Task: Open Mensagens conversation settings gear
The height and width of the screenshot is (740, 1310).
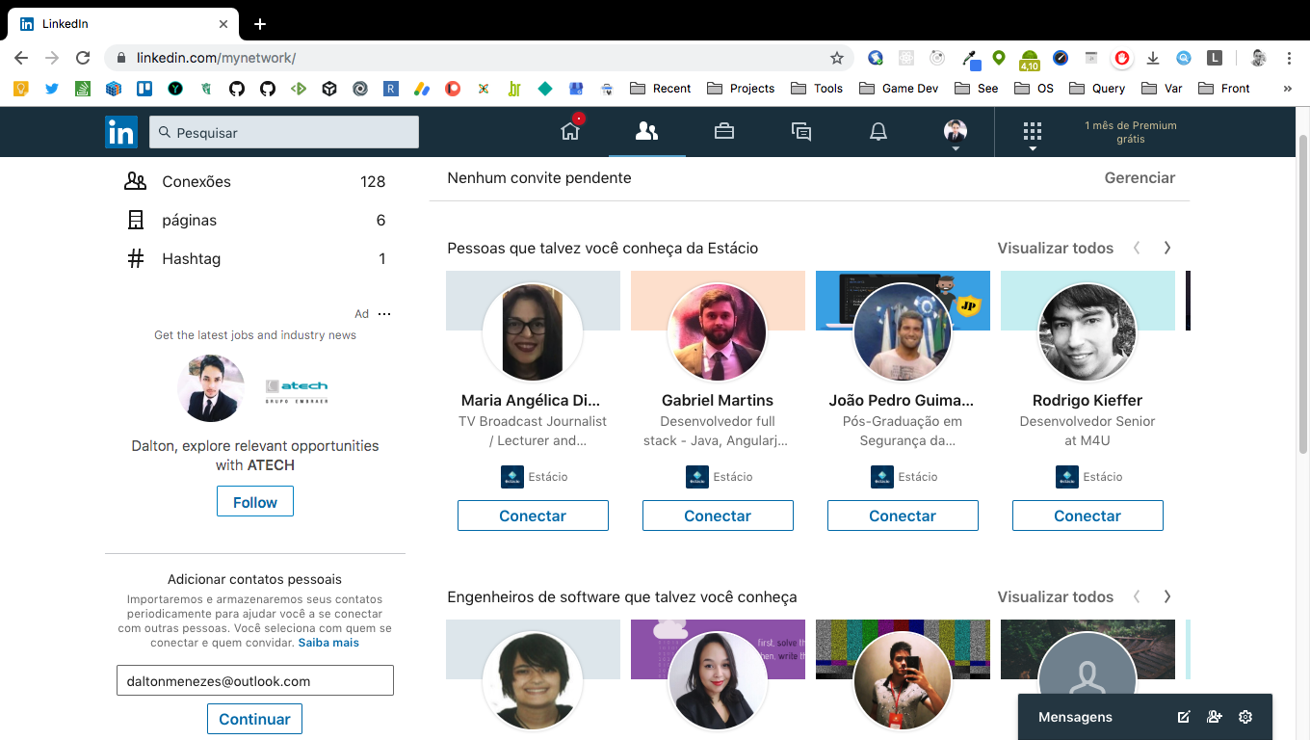Action: point(1244,717)
